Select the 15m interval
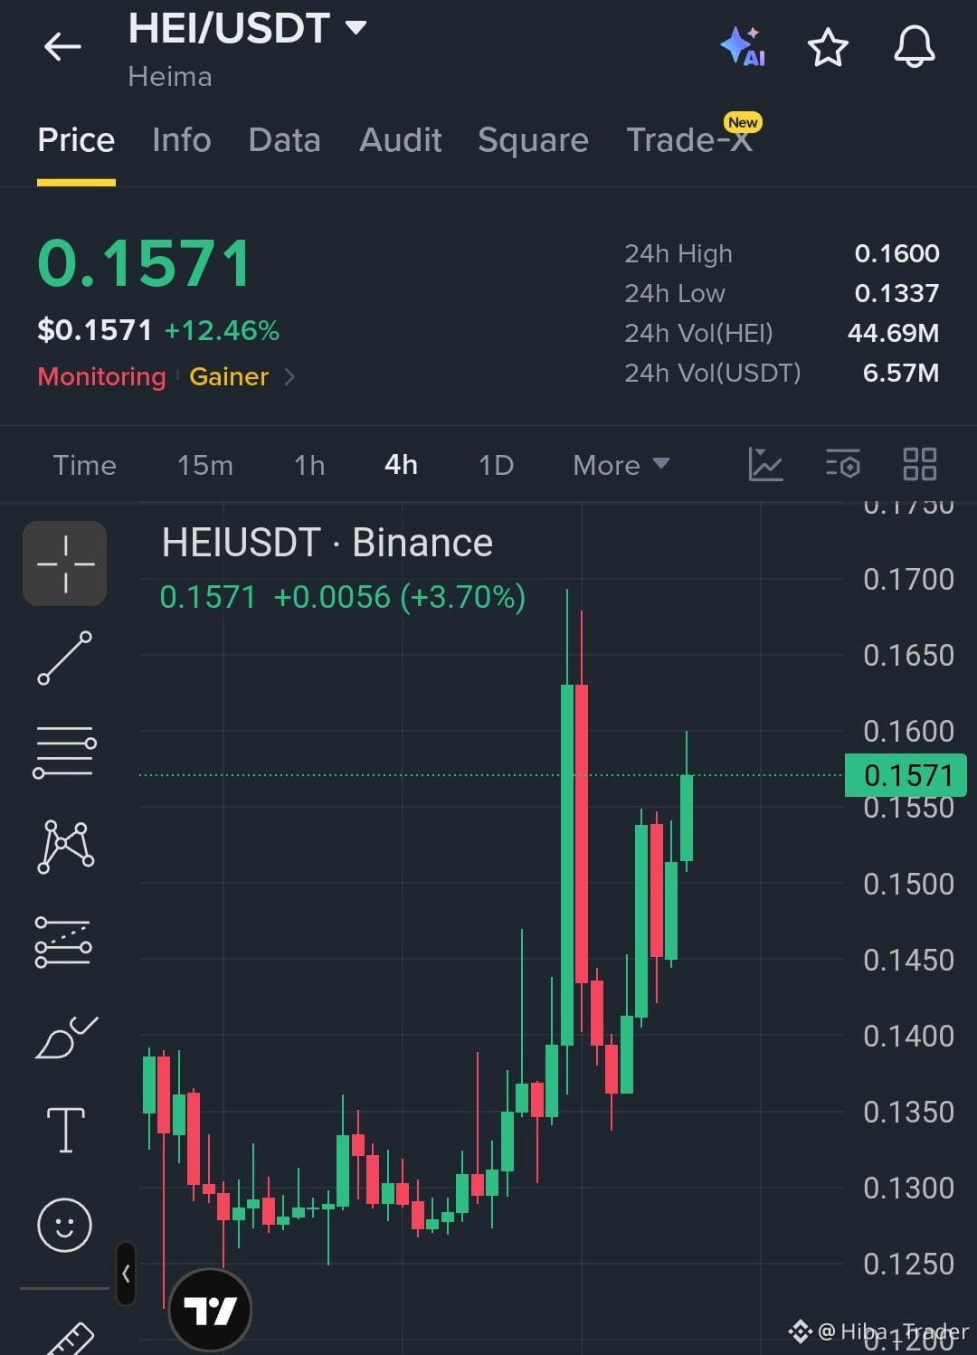 click(x=205, y=465)
